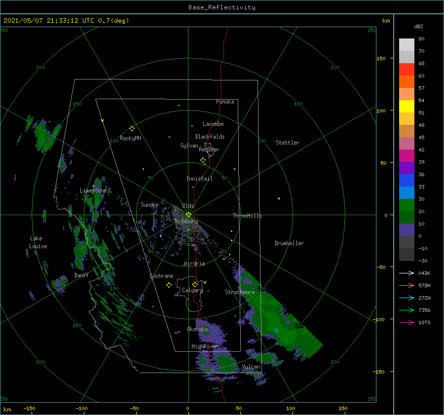Image resolution: width=444 pixels, height=415 pixels.
Task: Click the white plus marker east of ThreeHills
Action: 279,198
